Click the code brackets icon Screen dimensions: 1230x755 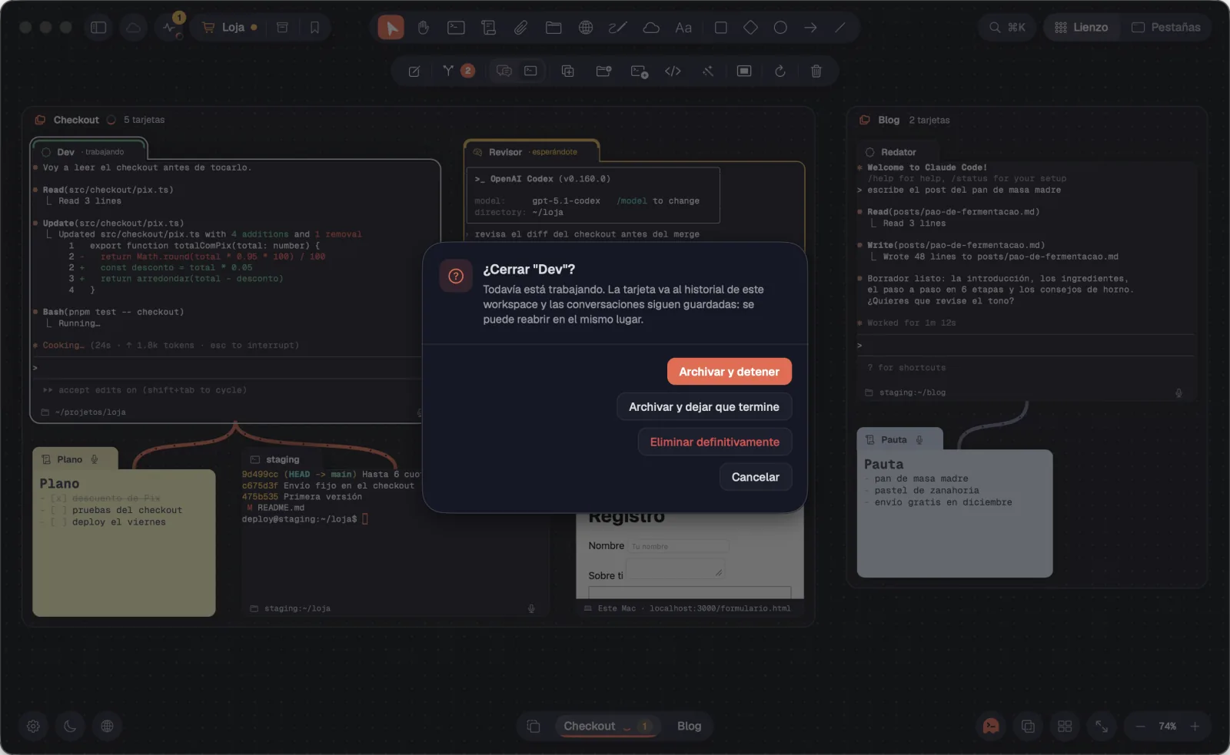point(673,71)
